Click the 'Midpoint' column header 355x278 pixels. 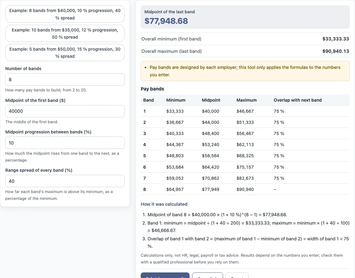[211, 100]
